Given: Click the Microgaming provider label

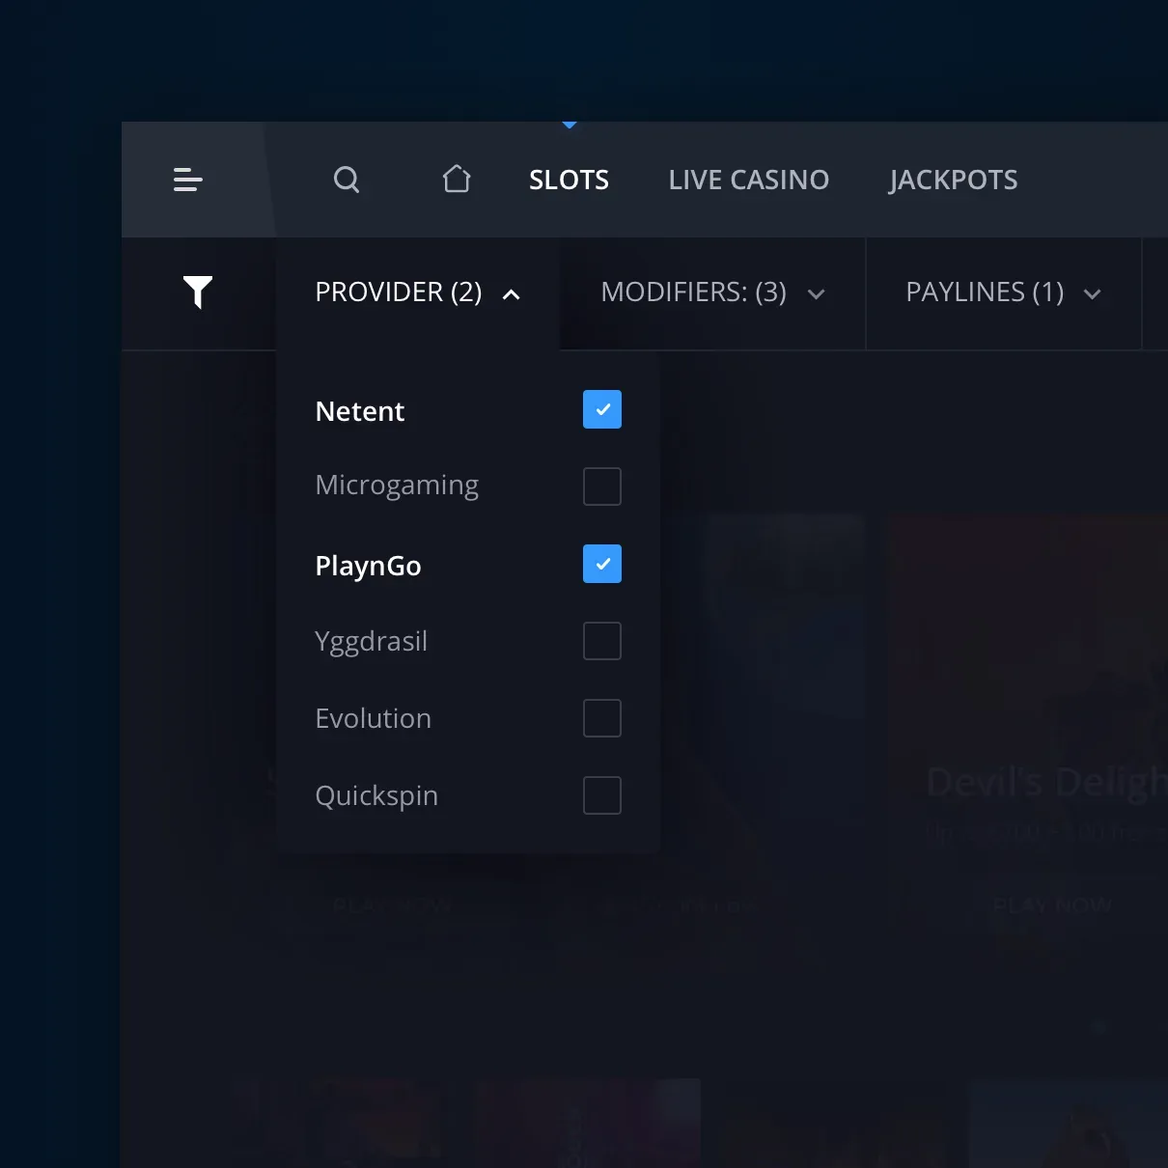Looking at the screenshot, I should (x=397, y=486).
